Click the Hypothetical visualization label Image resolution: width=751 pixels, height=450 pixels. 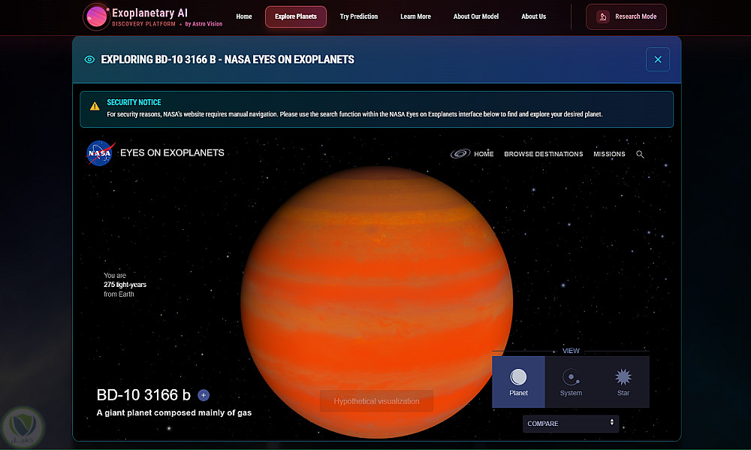tap(376, 401)
